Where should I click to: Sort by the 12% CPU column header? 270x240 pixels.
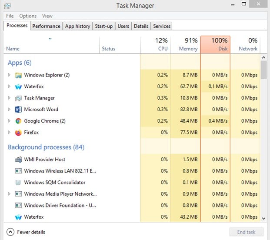point(155,44)
